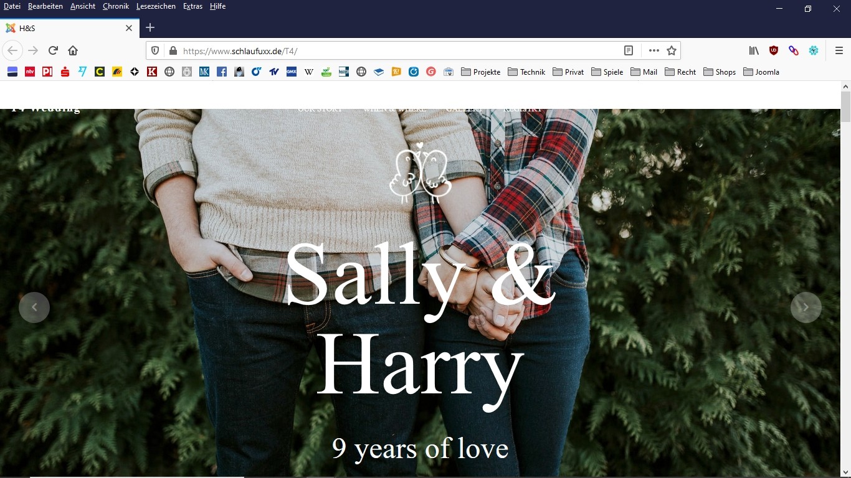Reload the current page
The height and width of the screenshot is (478, 851).
coord(54,50)
